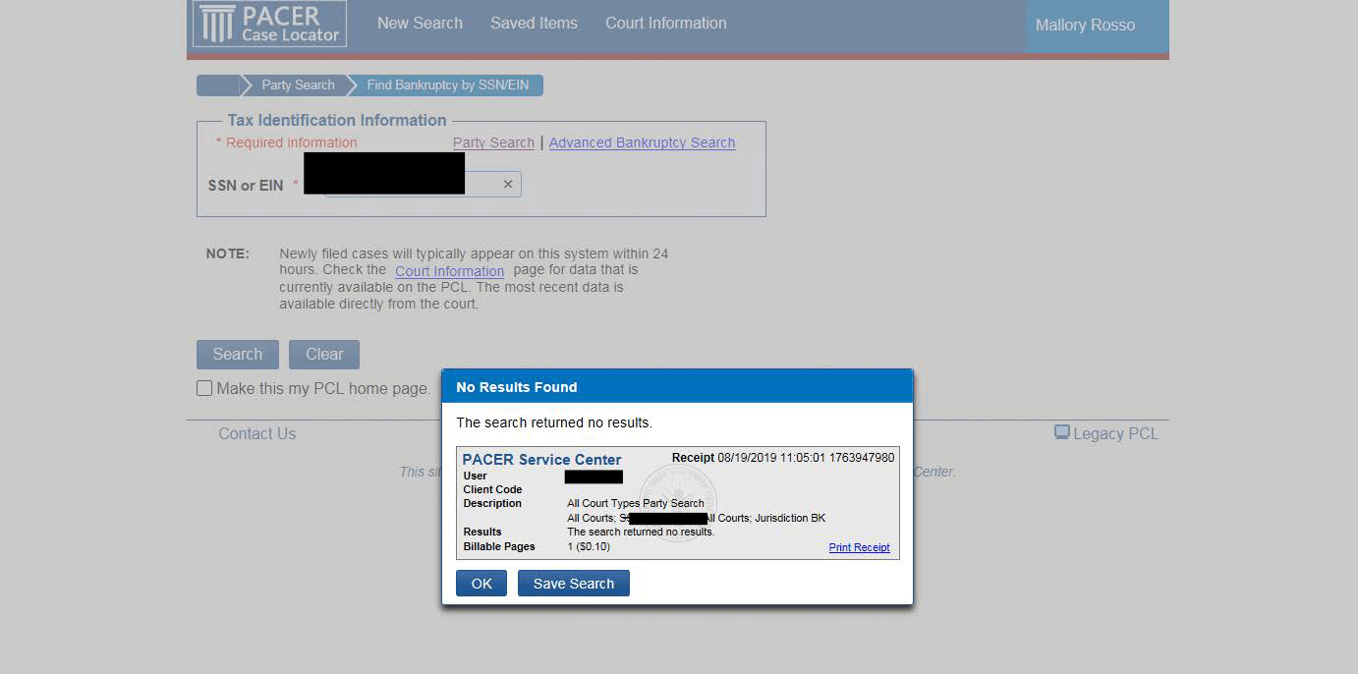Image resolution: width=1359 pixels, height=674 pixels.
Task: Enable Make this my PCL home page
Action: point(204,388)
